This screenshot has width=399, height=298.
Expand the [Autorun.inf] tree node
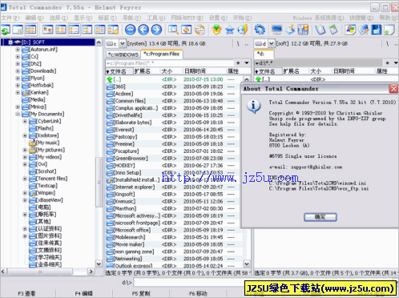click(x=18, y=50)
